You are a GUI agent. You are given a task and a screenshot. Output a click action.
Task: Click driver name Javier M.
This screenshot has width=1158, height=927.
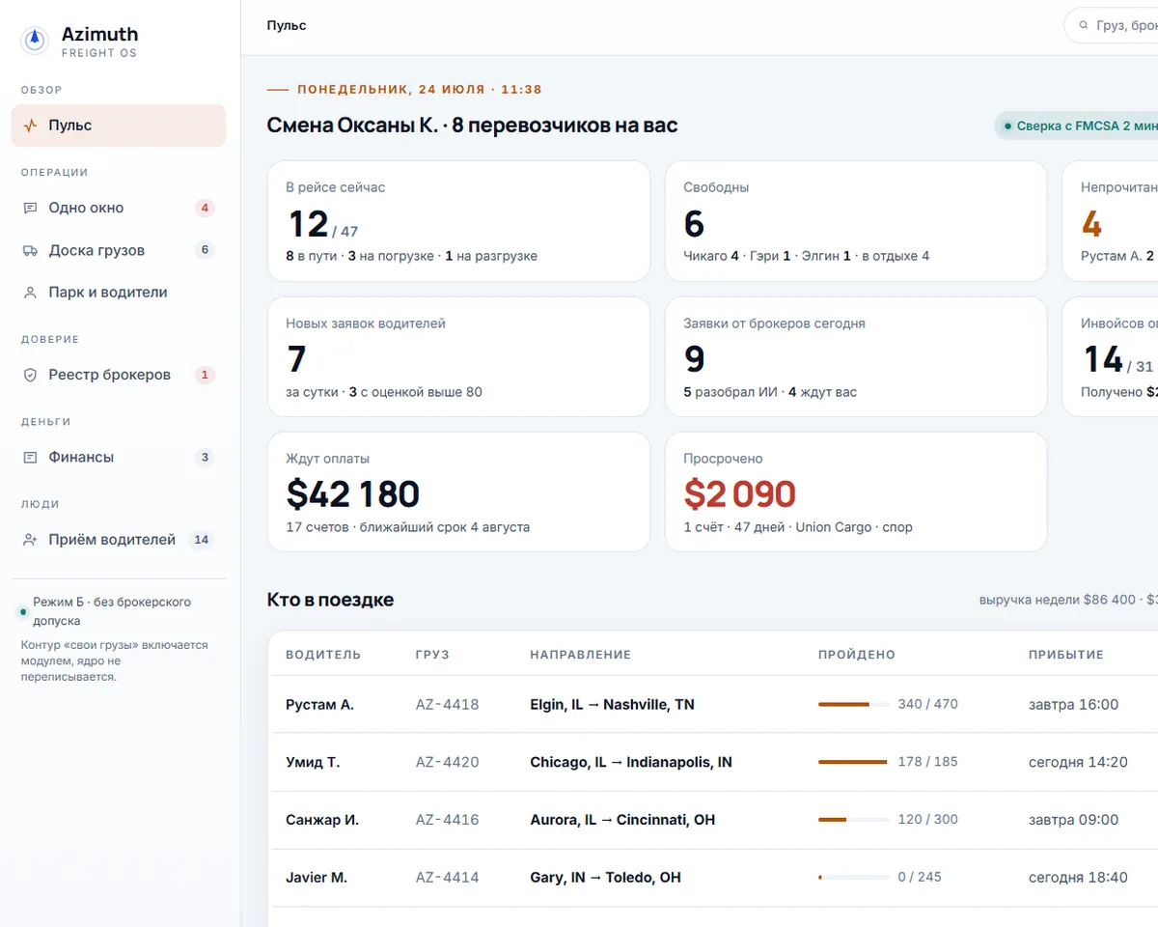tap(317, 878)
